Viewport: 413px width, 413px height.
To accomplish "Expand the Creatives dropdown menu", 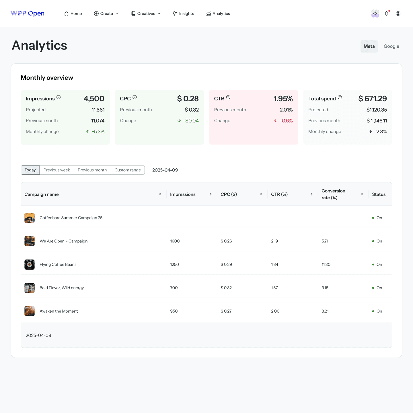I will 146,13.
